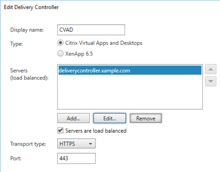Viewport: 220px width, 172px height.
Task: Remove the selected server
Action: coord(146,118)
